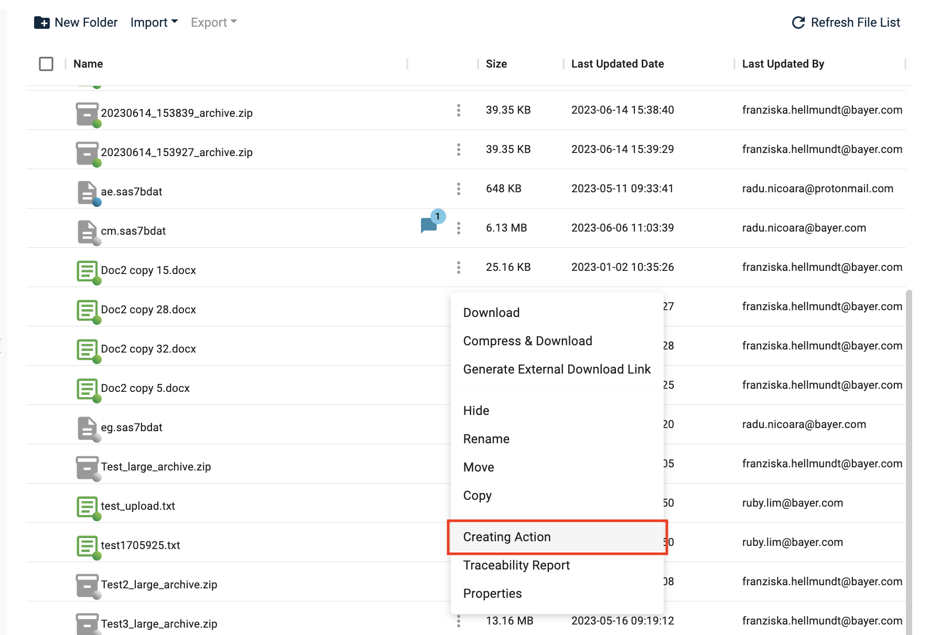Open three-dot menu for ae.sas7bdat
Viewport: 930px width, 635px height.
(x=459, y=189)
